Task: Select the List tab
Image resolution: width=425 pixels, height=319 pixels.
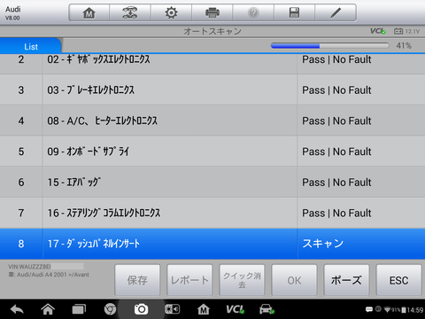Action: tap(31, 46)
